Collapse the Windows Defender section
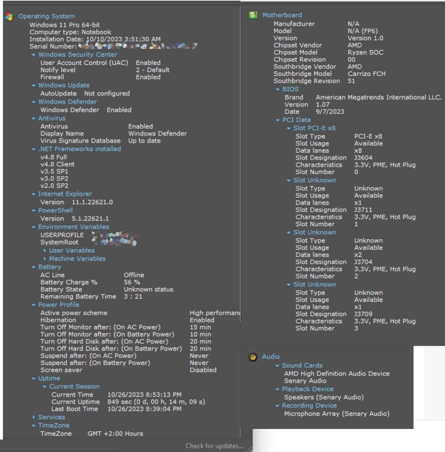Viewport: 445px width, 452px height. click(34, 102)
